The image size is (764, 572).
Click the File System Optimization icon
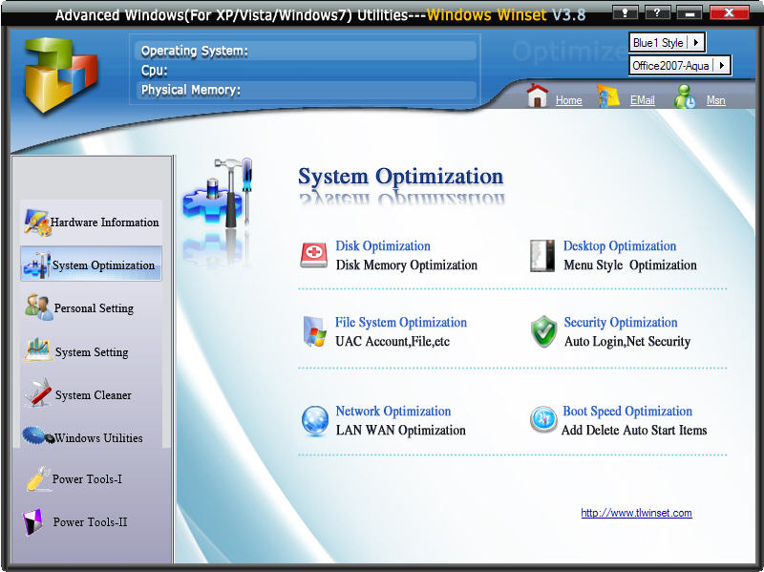[x=314, y=331]
